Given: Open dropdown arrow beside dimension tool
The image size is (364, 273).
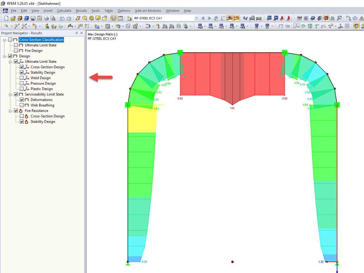Looking at the screenshot, I should (x=75, y=26).
